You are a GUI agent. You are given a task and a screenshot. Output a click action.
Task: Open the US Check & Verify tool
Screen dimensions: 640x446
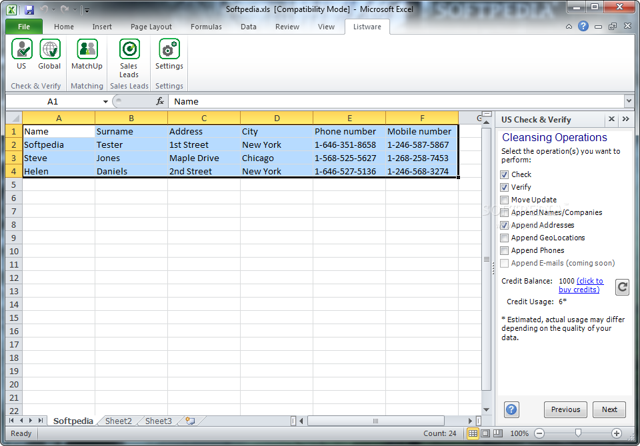tap(21, 54)
